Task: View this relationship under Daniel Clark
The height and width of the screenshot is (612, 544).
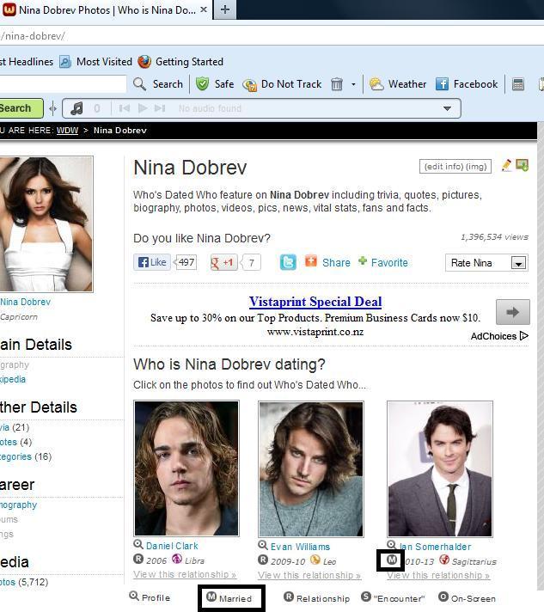Action: tap(185, 574)
